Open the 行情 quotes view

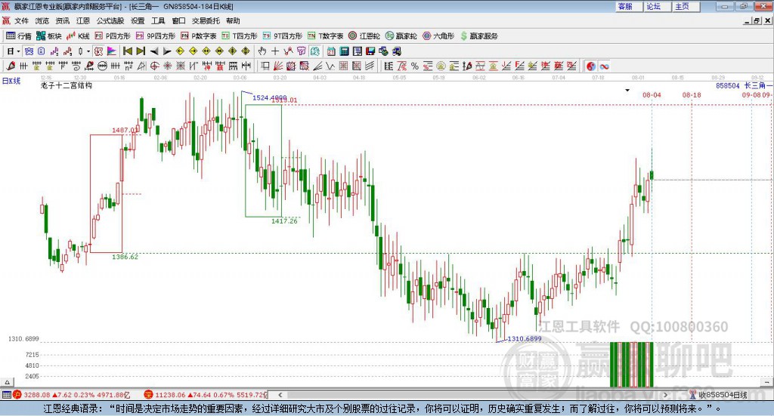click(x=18, y=36)
